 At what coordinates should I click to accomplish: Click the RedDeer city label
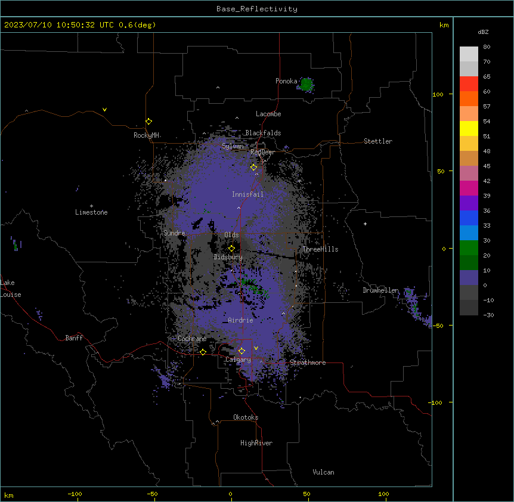[x=262, y=152]
